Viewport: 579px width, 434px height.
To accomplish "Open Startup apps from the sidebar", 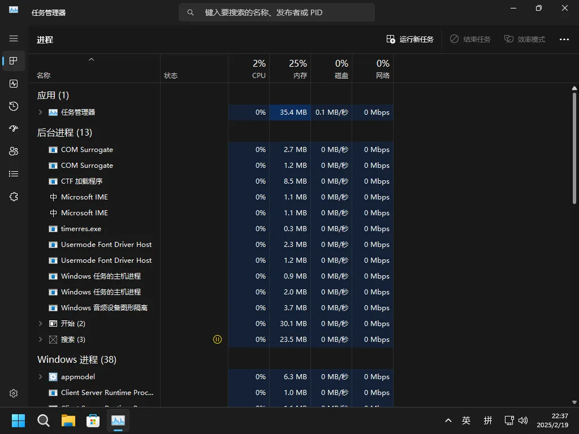I will 13,128.
